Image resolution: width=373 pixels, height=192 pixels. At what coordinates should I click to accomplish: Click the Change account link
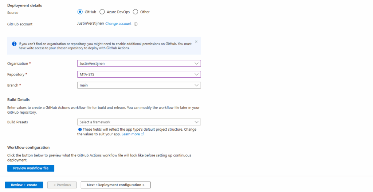pos(118,24)
